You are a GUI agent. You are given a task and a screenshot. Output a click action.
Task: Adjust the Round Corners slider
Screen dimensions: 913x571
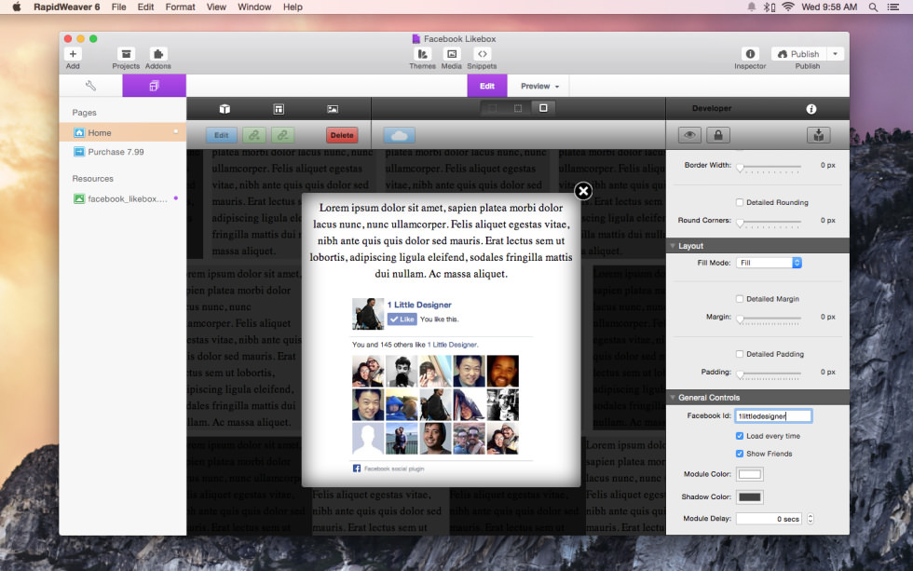point(769,223)
